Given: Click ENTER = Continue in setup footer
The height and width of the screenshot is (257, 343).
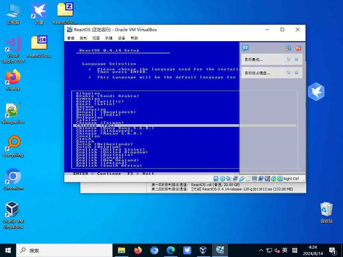Looking at the screenshot, I should click(97, 174).
